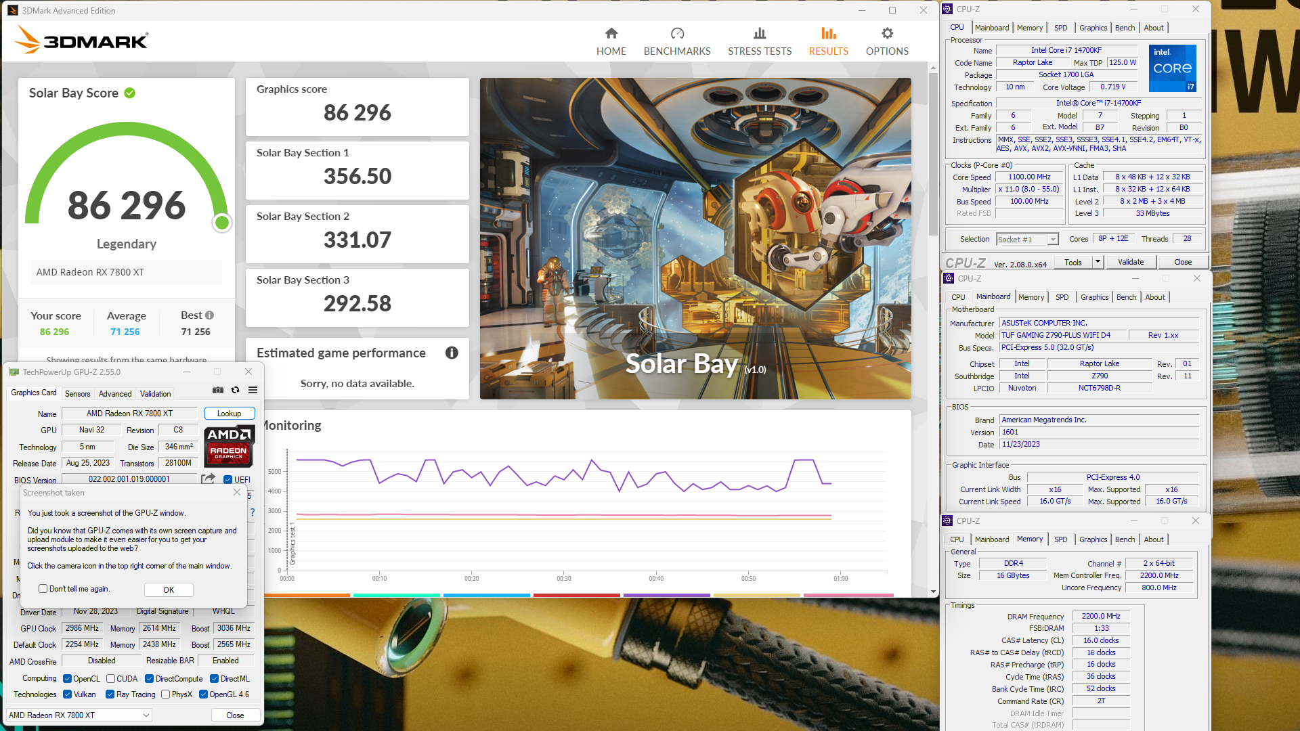The height and width of the screenshot is (731, 1300).
Task: Click the Mainboard CPU-Z window's title icon
Action: click(x=949, y=278)
